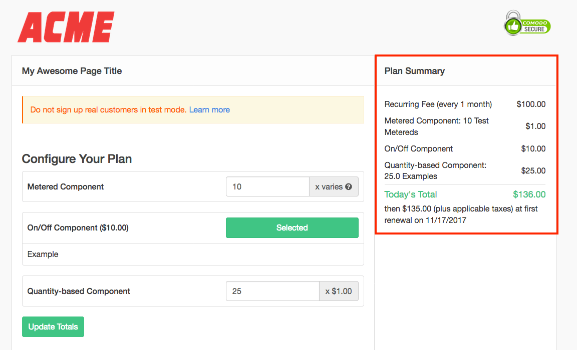This screenshot has height=350, width=577.
Task: Click the Today's Total label
Action: [x=411, y=194]
